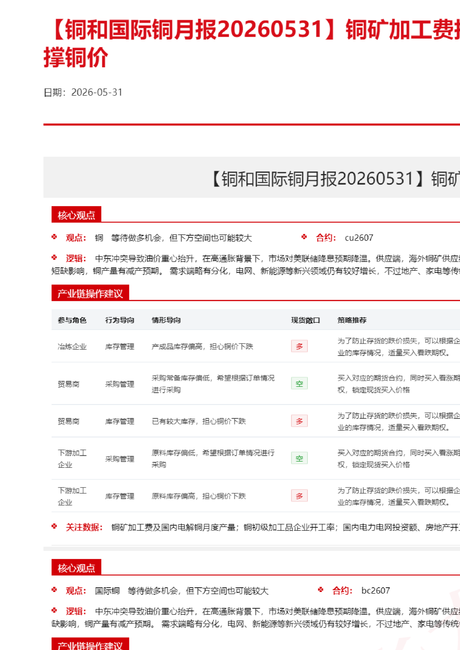Click the 多 badge in the 下游加工企业 库存管理 row
The height and width of the screenshot is (650, 460).
299,496
